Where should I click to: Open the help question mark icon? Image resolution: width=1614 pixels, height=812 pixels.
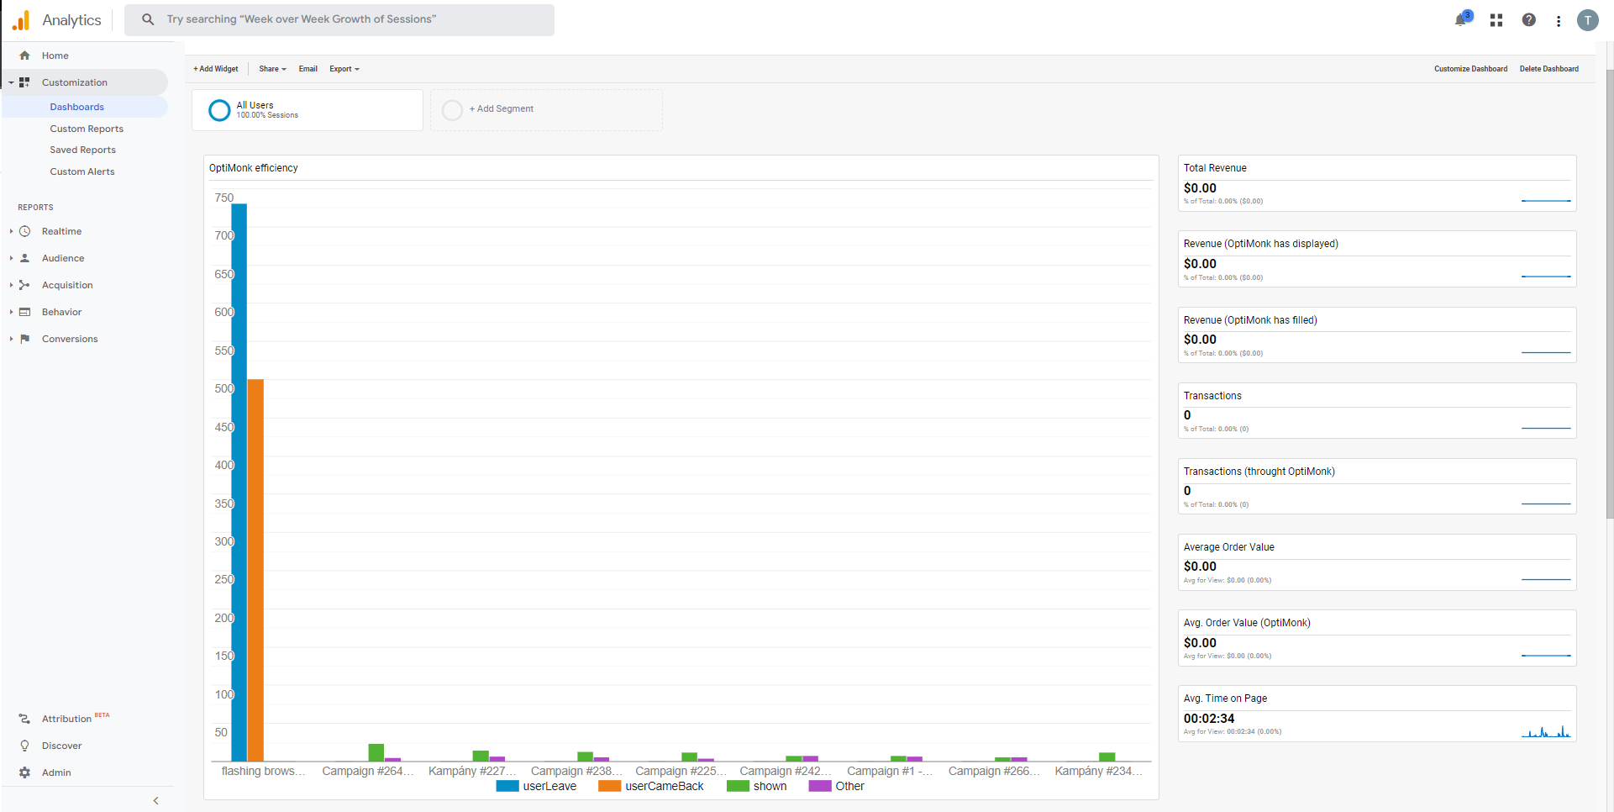pyautogui.click(x=1529, y=20)
